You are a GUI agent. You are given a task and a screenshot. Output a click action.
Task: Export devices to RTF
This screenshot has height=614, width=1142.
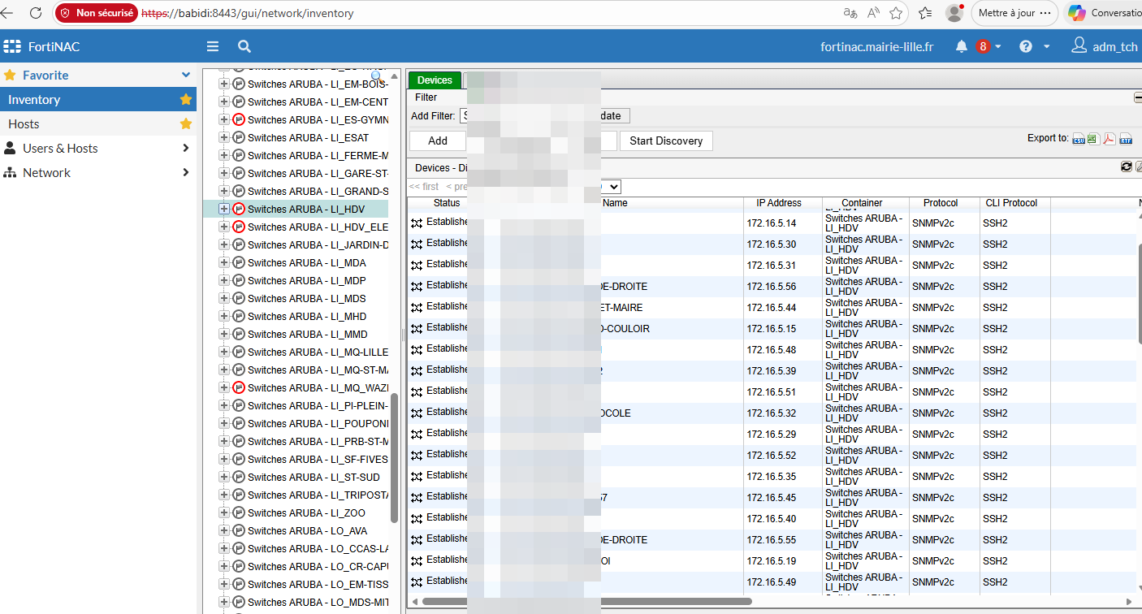1126,139
